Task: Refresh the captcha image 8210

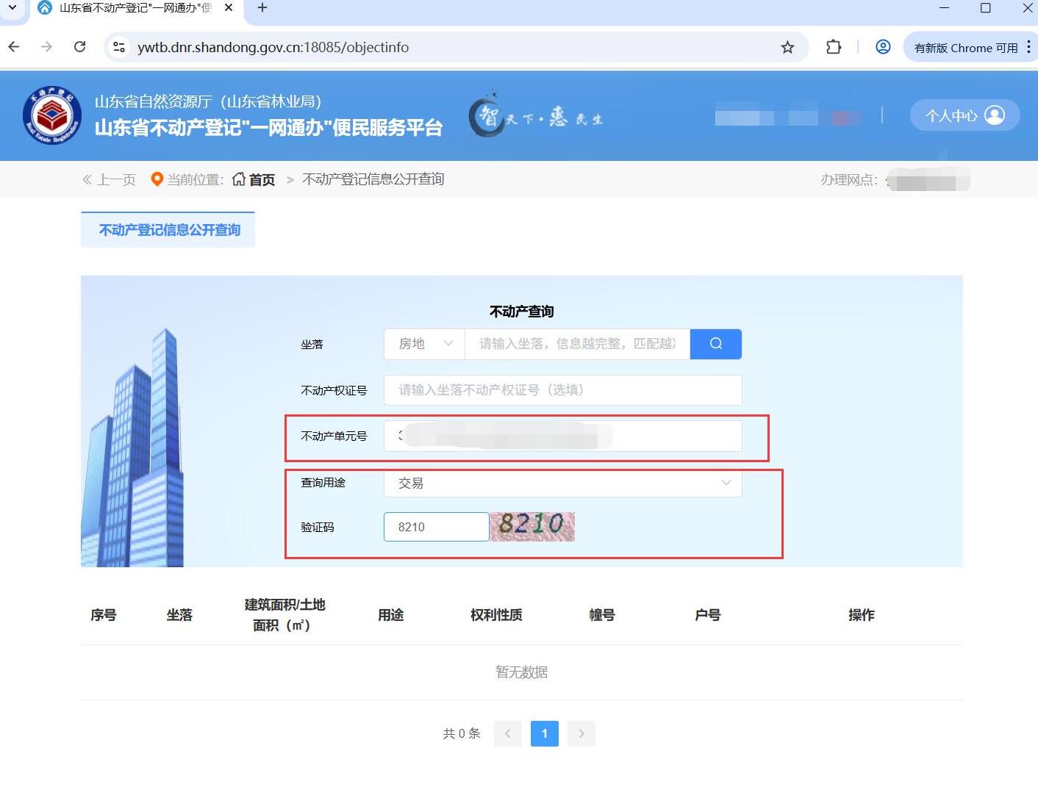Action: 532,526
